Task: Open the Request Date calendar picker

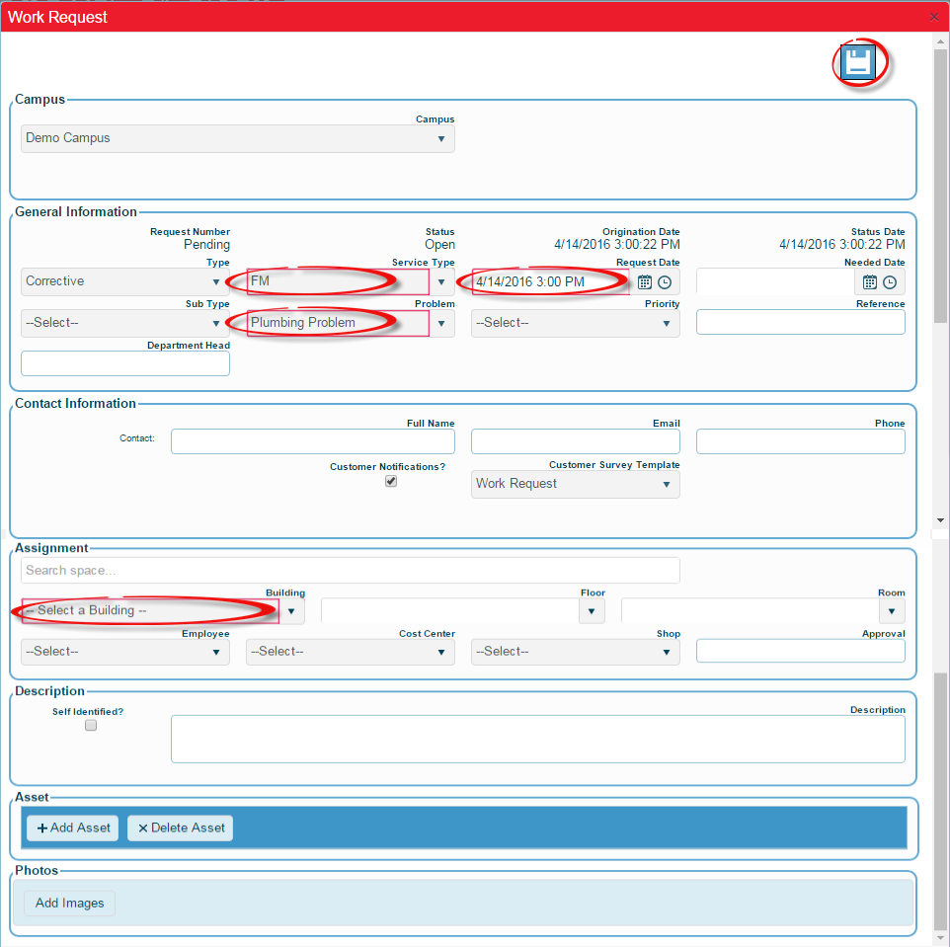Action: [645, 281]
